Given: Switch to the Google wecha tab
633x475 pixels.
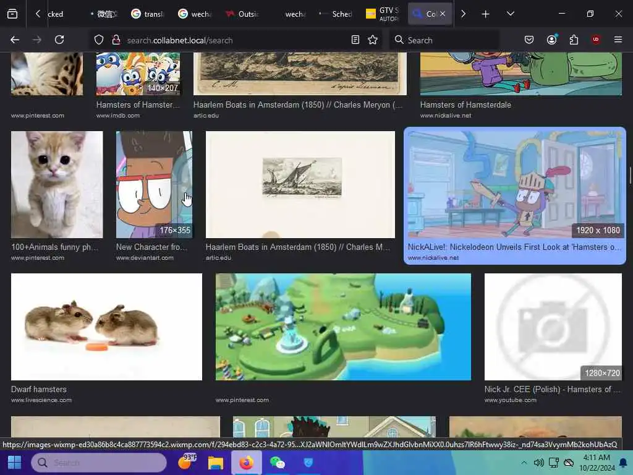Looking at the screenshot, I should pyautogui.click(x=195, y=14).
